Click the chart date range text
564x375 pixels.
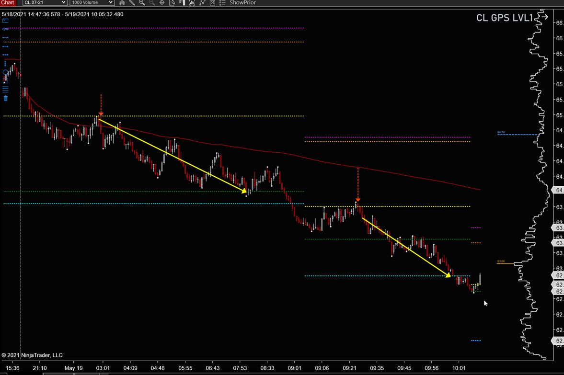(x=63, y=14)
